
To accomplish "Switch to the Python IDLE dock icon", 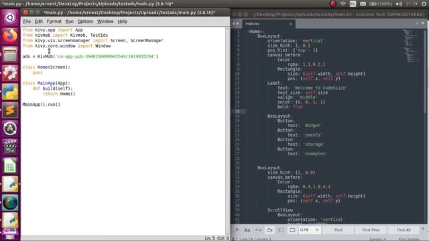I will (x=10, y=91).
